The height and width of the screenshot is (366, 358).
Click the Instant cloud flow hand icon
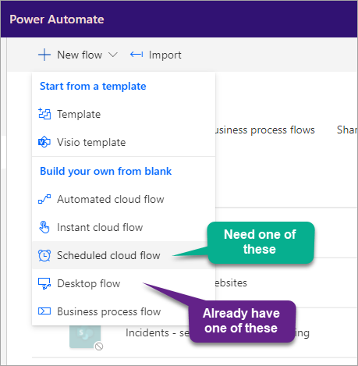tap(44, 227)
